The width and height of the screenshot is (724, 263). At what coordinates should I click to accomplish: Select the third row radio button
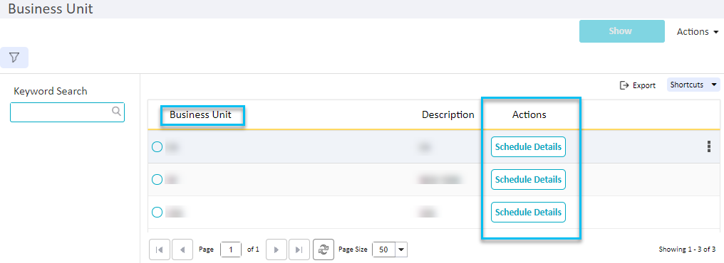pos(157,212)
